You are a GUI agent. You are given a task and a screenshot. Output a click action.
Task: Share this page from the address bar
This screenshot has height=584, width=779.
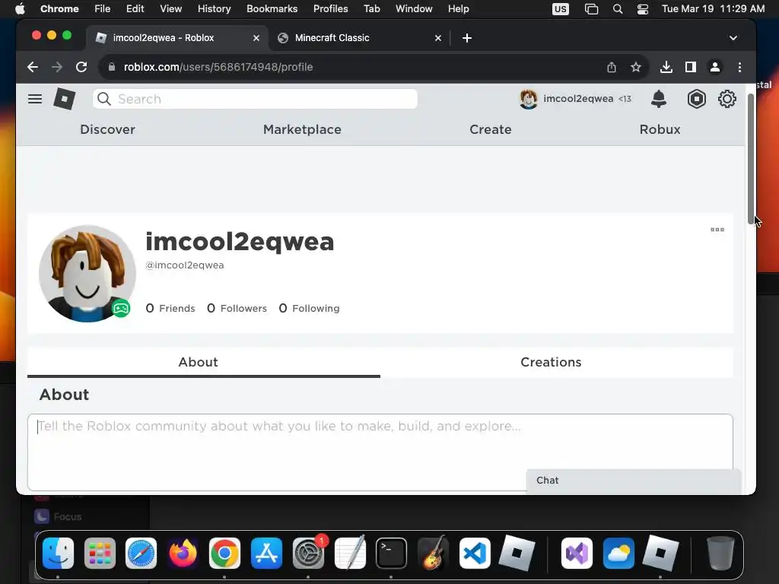coord(612,67)
